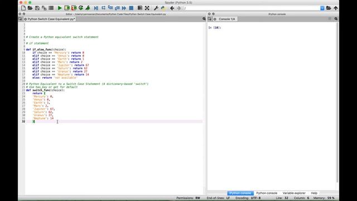Open Preferences via the wrench icon
The image size is (357, 201).
click(x=156, y=8)
